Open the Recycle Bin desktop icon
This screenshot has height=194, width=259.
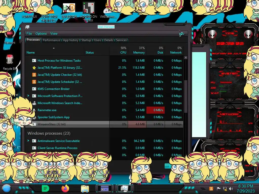(10, 63)
